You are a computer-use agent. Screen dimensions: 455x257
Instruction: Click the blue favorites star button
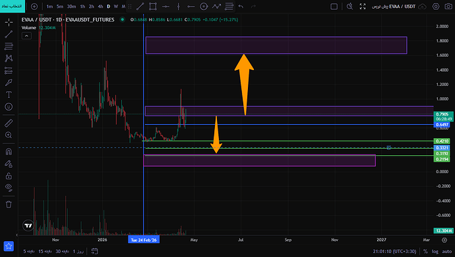[9, 246]
